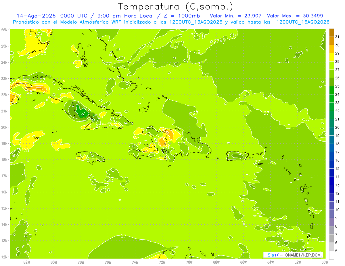
Task: Click 'Valor Min. = 23.907' text
Action: (x=236, y=16)
